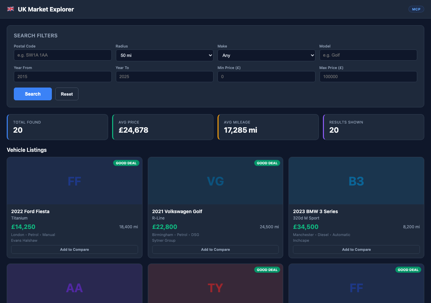Run the search with the Search button

(x=33, y=94)
